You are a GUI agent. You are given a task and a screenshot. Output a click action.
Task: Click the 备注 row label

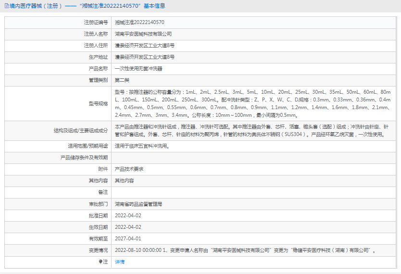pyautogui.click(x=103, y=192)
